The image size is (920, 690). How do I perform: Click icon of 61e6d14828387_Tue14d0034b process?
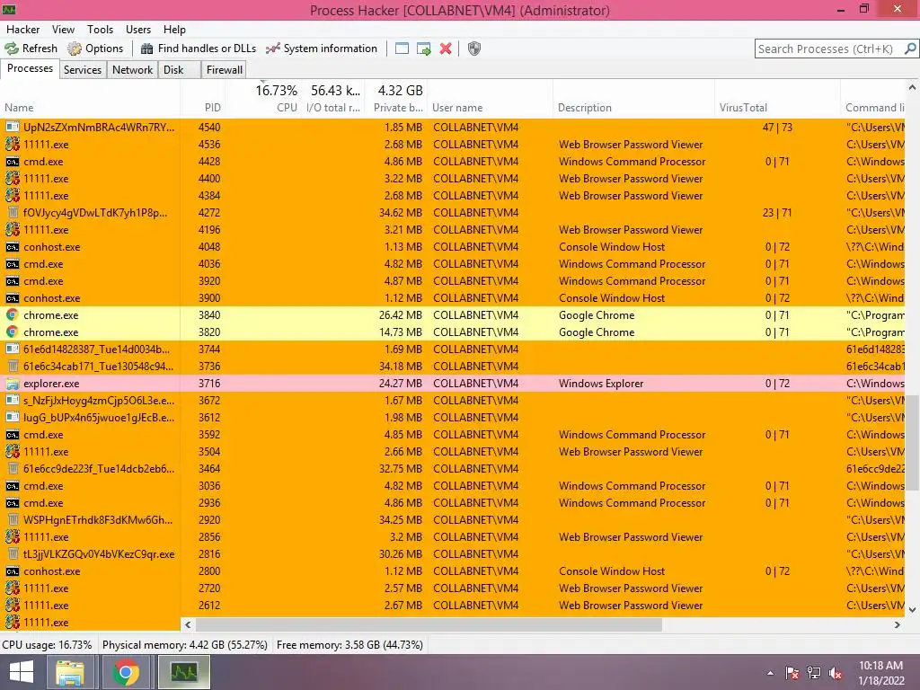pos(13,349)
